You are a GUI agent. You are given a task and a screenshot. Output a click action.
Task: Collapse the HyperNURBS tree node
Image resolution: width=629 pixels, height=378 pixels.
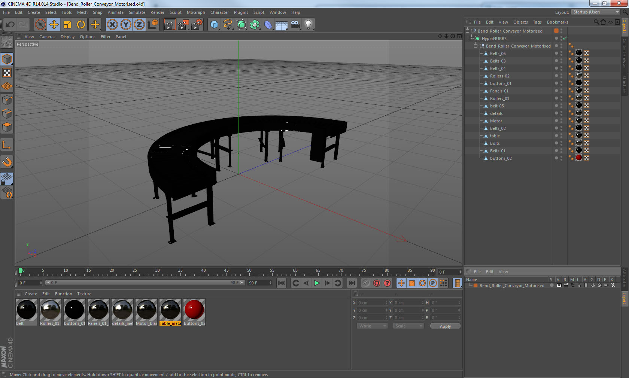(472, 38)
